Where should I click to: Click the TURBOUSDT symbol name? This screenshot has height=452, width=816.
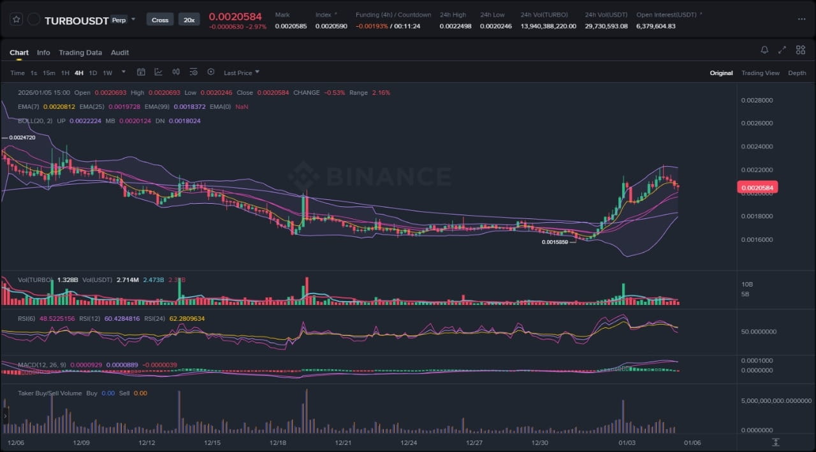point(76,20)
